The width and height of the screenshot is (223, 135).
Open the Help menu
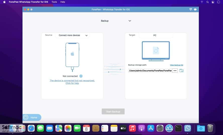[x=63, y=2]
